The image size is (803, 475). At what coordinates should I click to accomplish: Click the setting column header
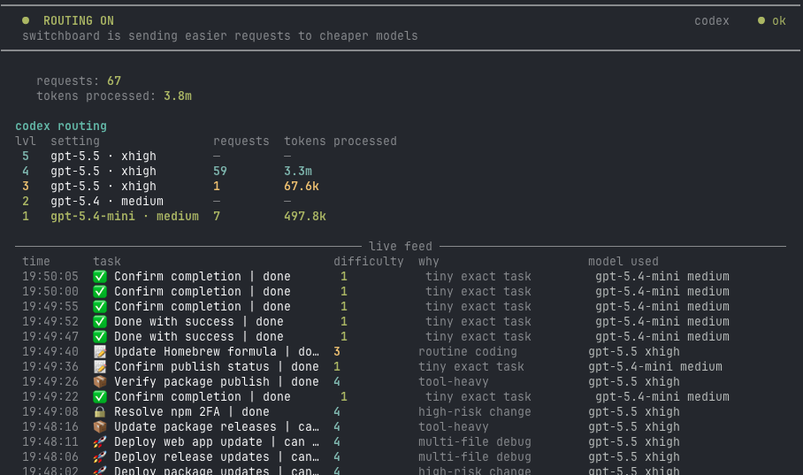click(x=75, y=142)
